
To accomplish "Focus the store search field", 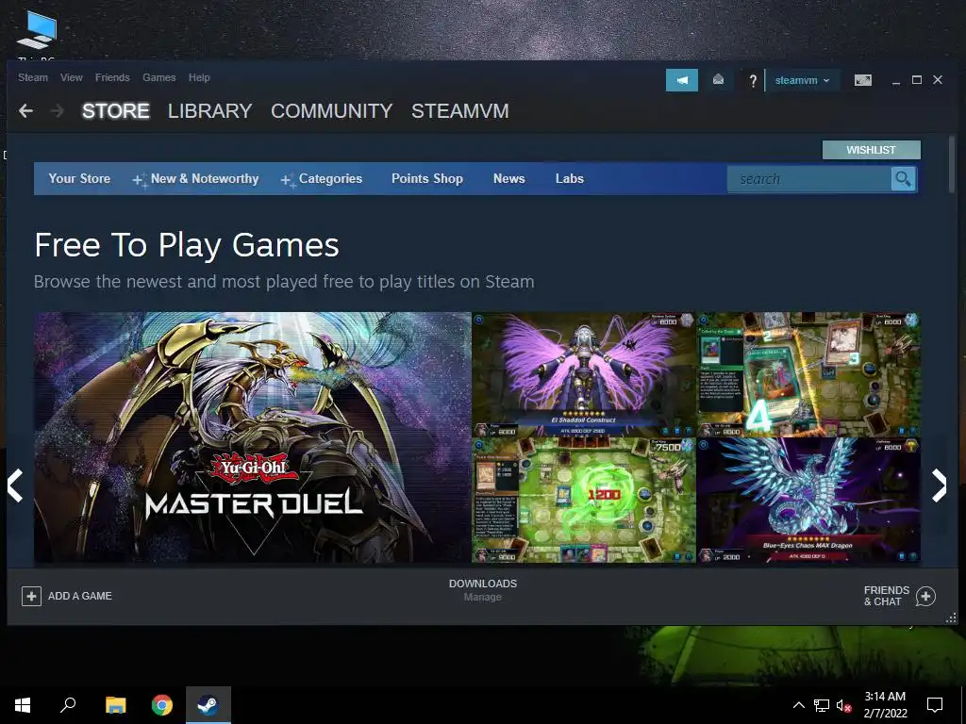I will pos(809,179).
